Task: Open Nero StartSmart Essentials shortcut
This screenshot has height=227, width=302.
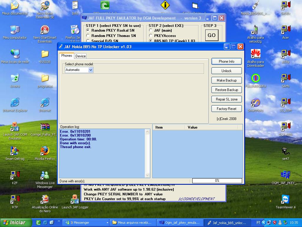Action: (x=45, y=34)
